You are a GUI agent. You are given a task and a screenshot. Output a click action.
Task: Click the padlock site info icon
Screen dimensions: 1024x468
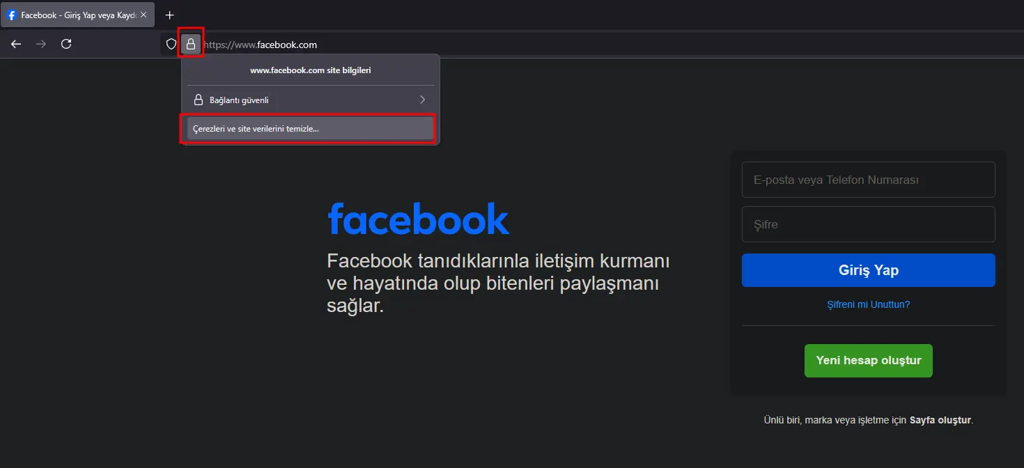(x=191, y=45)
